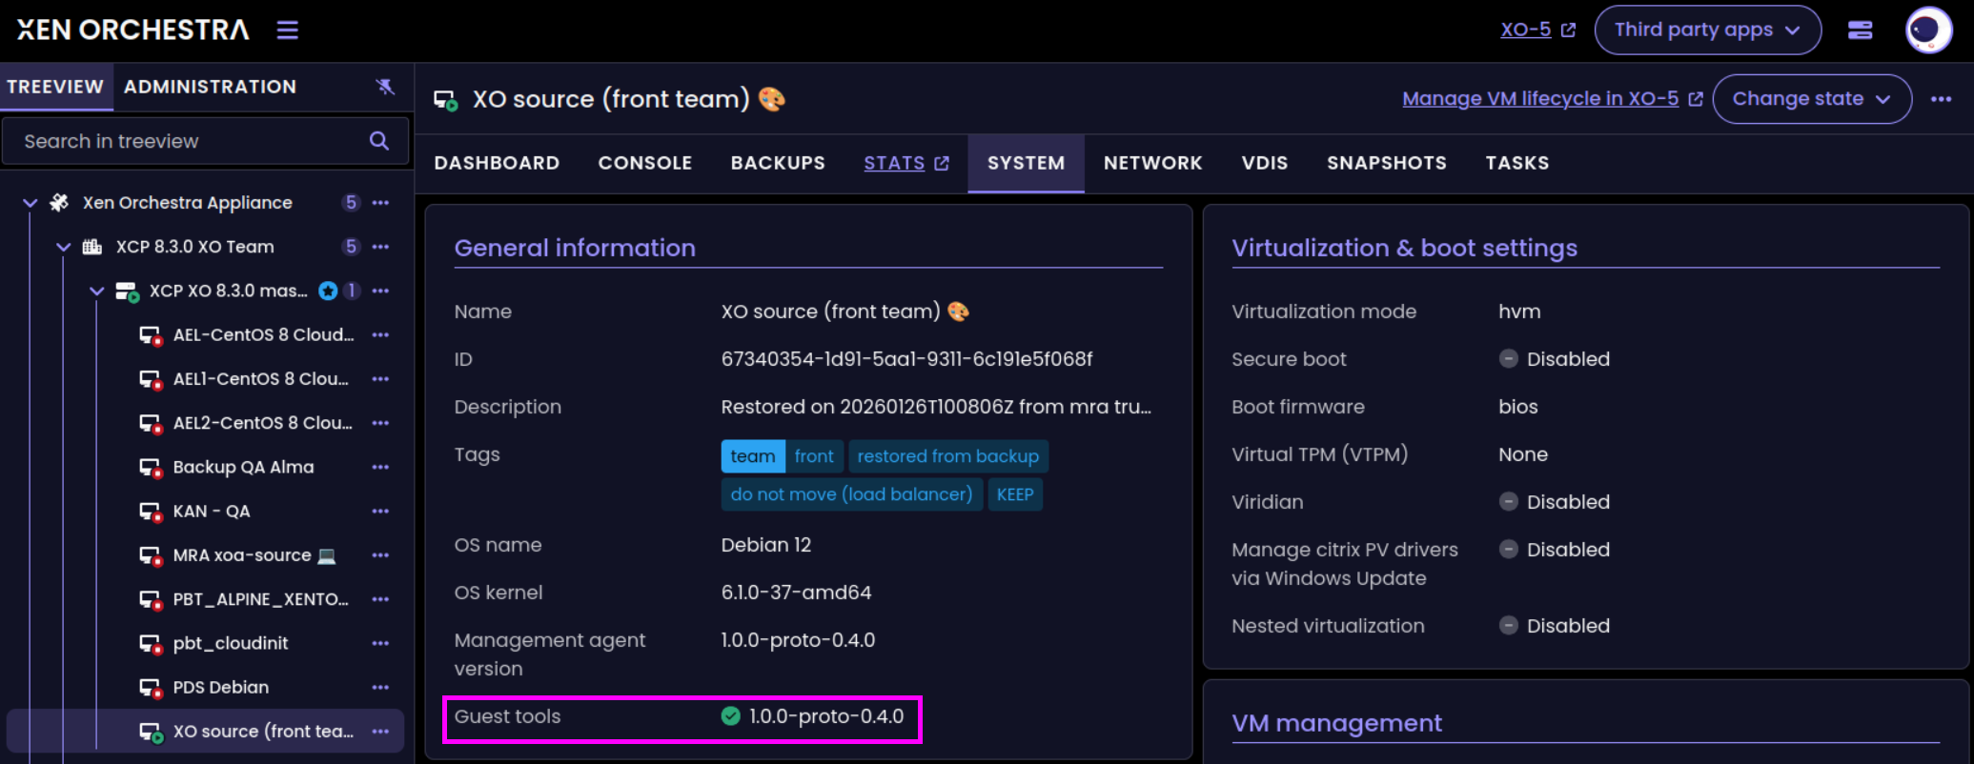The width and height of the screenshot is (1974, 764).
Task: Go to the Backups tab
Action: pyautogui.click(x=778, y=163)
